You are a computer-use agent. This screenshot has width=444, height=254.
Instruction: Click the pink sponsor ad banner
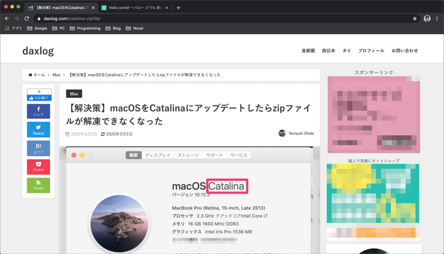(x=374, y=115)
